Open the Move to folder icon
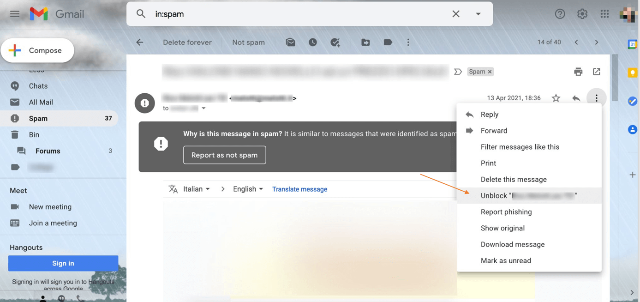Image resolution: width=640 pixels, height=302 pixels. [365, 42]
